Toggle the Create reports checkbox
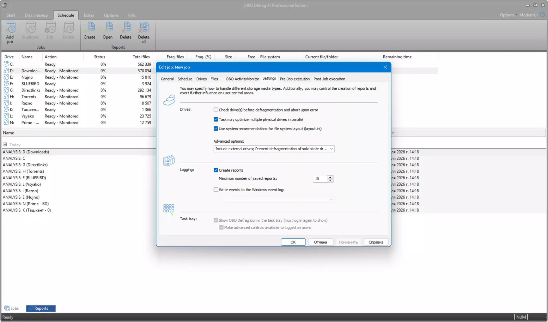The image size is (548, 322). [x=216, y=170]
